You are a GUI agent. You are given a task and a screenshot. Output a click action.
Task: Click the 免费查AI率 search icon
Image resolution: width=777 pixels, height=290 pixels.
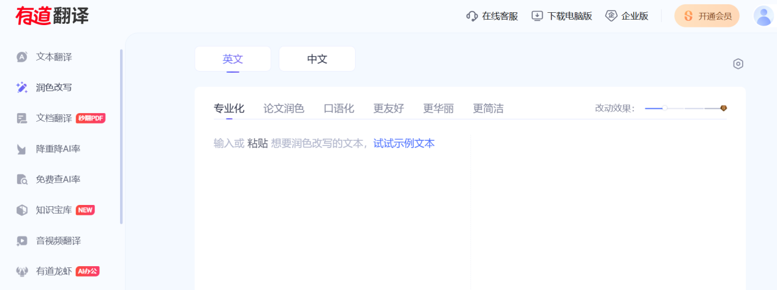point(22,179)
